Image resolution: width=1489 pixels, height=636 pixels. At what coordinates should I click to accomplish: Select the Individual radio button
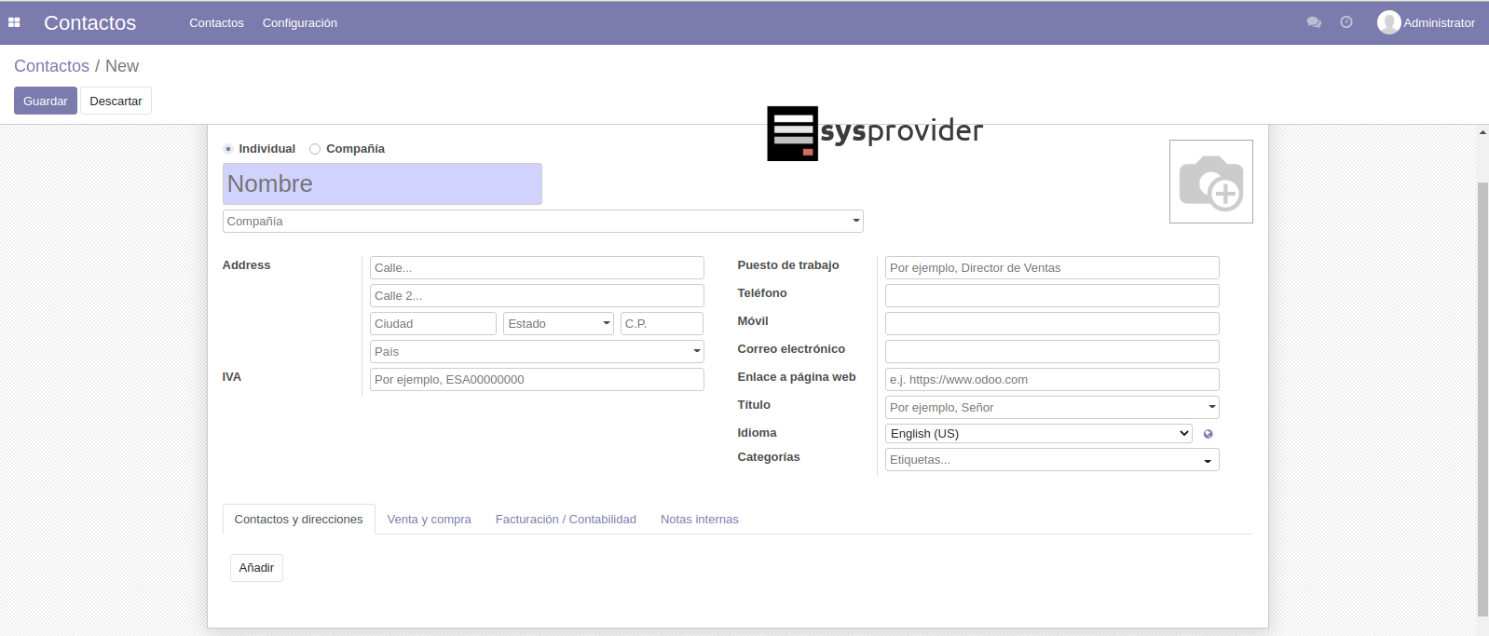point(228,149)
